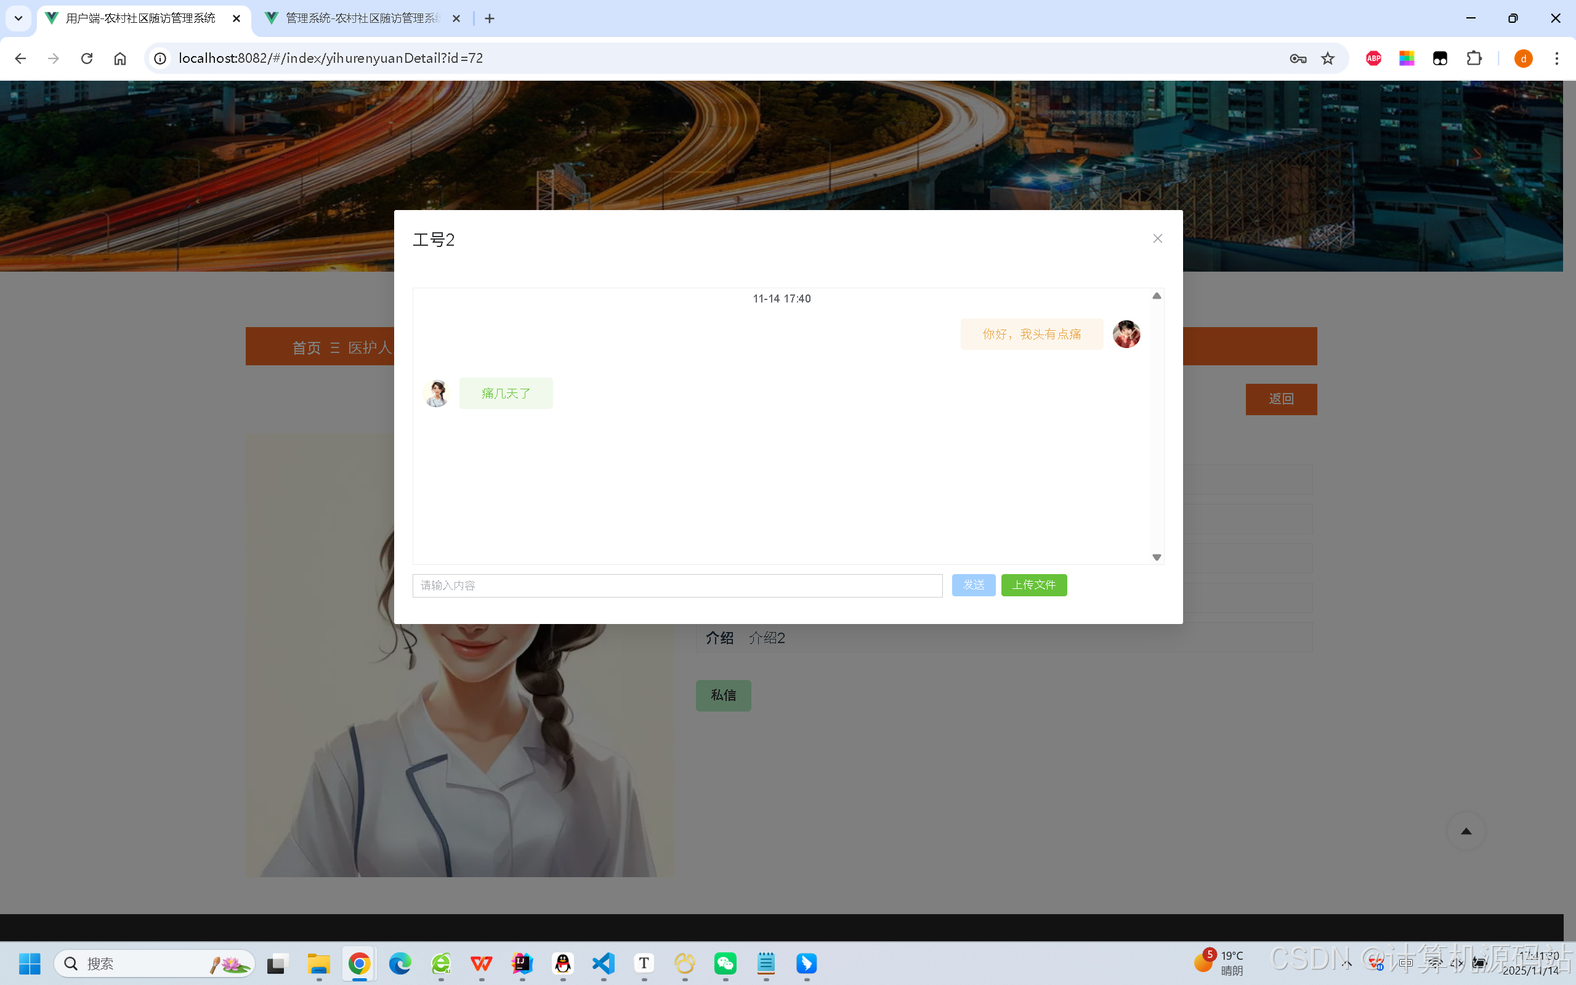Viewport: 1576px width, 985px height.
Task: View site information icon
Action: [160, 59]
